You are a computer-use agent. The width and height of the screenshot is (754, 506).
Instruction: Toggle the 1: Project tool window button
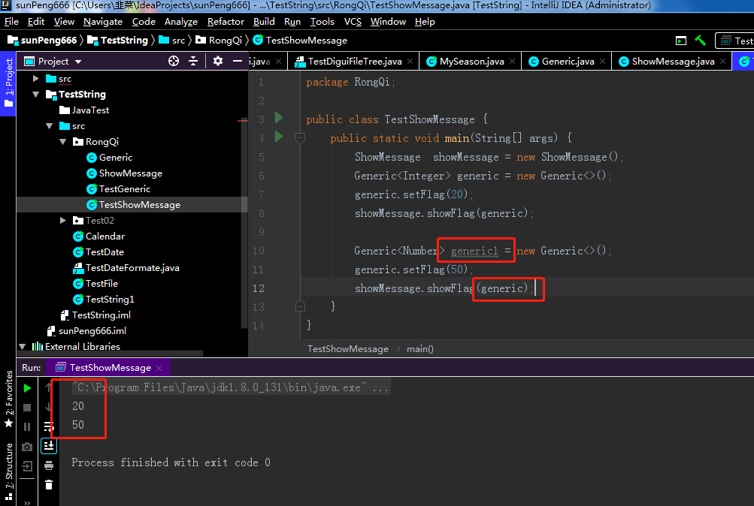tap(8, 83)
